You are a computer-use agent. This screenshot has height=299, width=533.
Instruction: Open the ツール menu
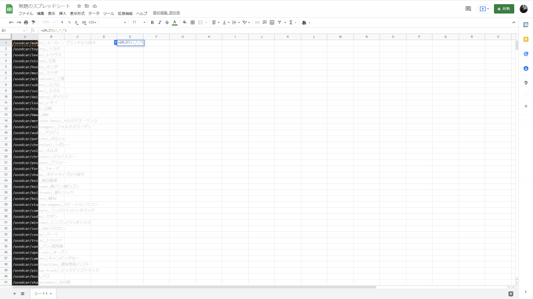108,13
